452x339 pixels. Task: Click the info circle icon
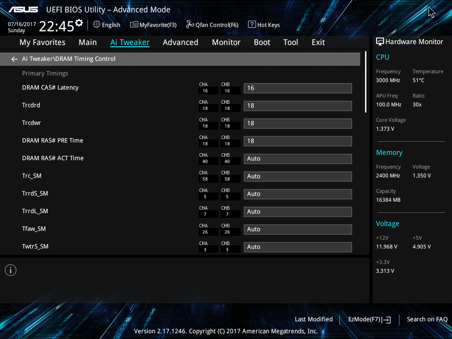11,270
